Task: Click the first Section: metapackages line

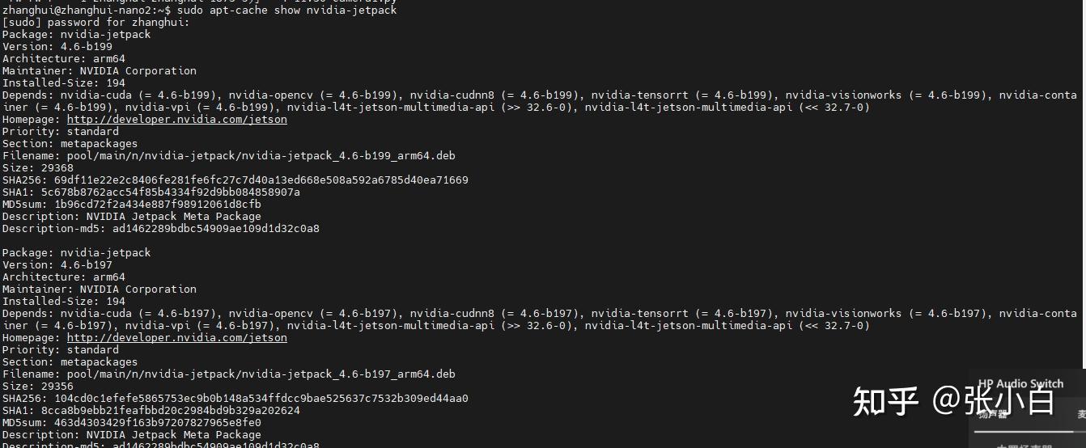Action: coord(70,144)
